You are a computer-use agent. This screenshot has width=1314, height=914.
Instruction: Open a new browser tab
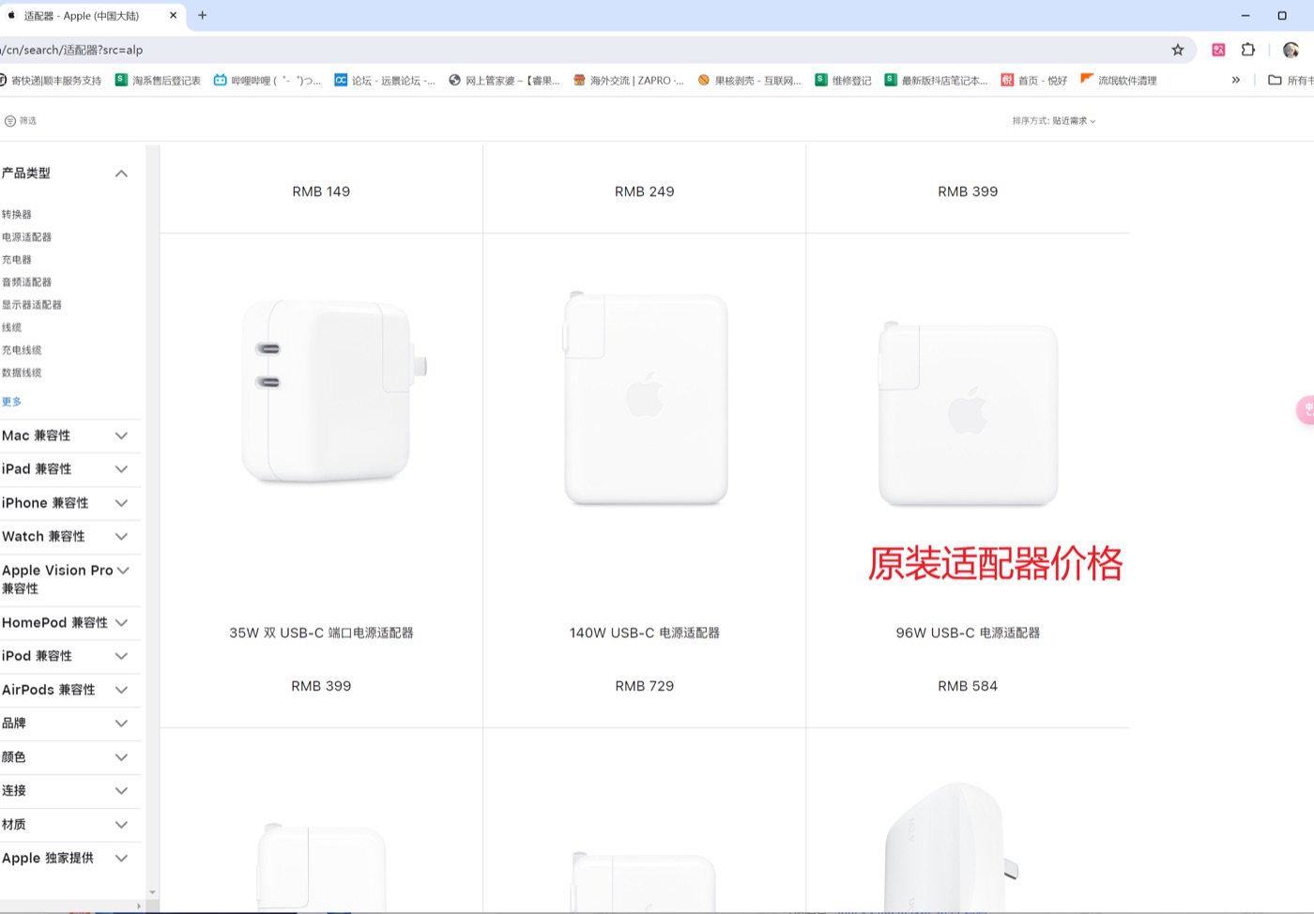[203, 15]
